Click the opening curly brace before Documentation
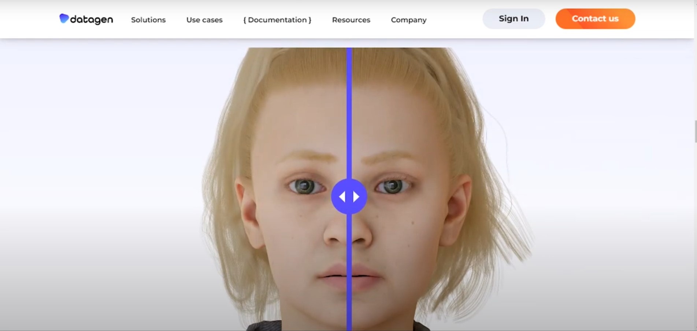This screenshot has height=331, width=697. point(245,20)
